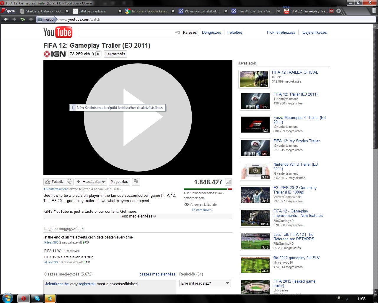Viewport: 378px width, 303px height.
Task: Click the Feliratkozás subscribe button
Action: pos(115,54)
